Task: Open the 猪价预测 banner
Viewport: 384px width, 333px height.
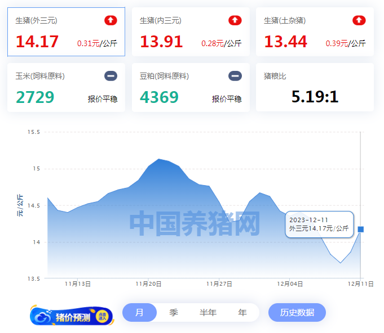Action: [x=72, y=316]
